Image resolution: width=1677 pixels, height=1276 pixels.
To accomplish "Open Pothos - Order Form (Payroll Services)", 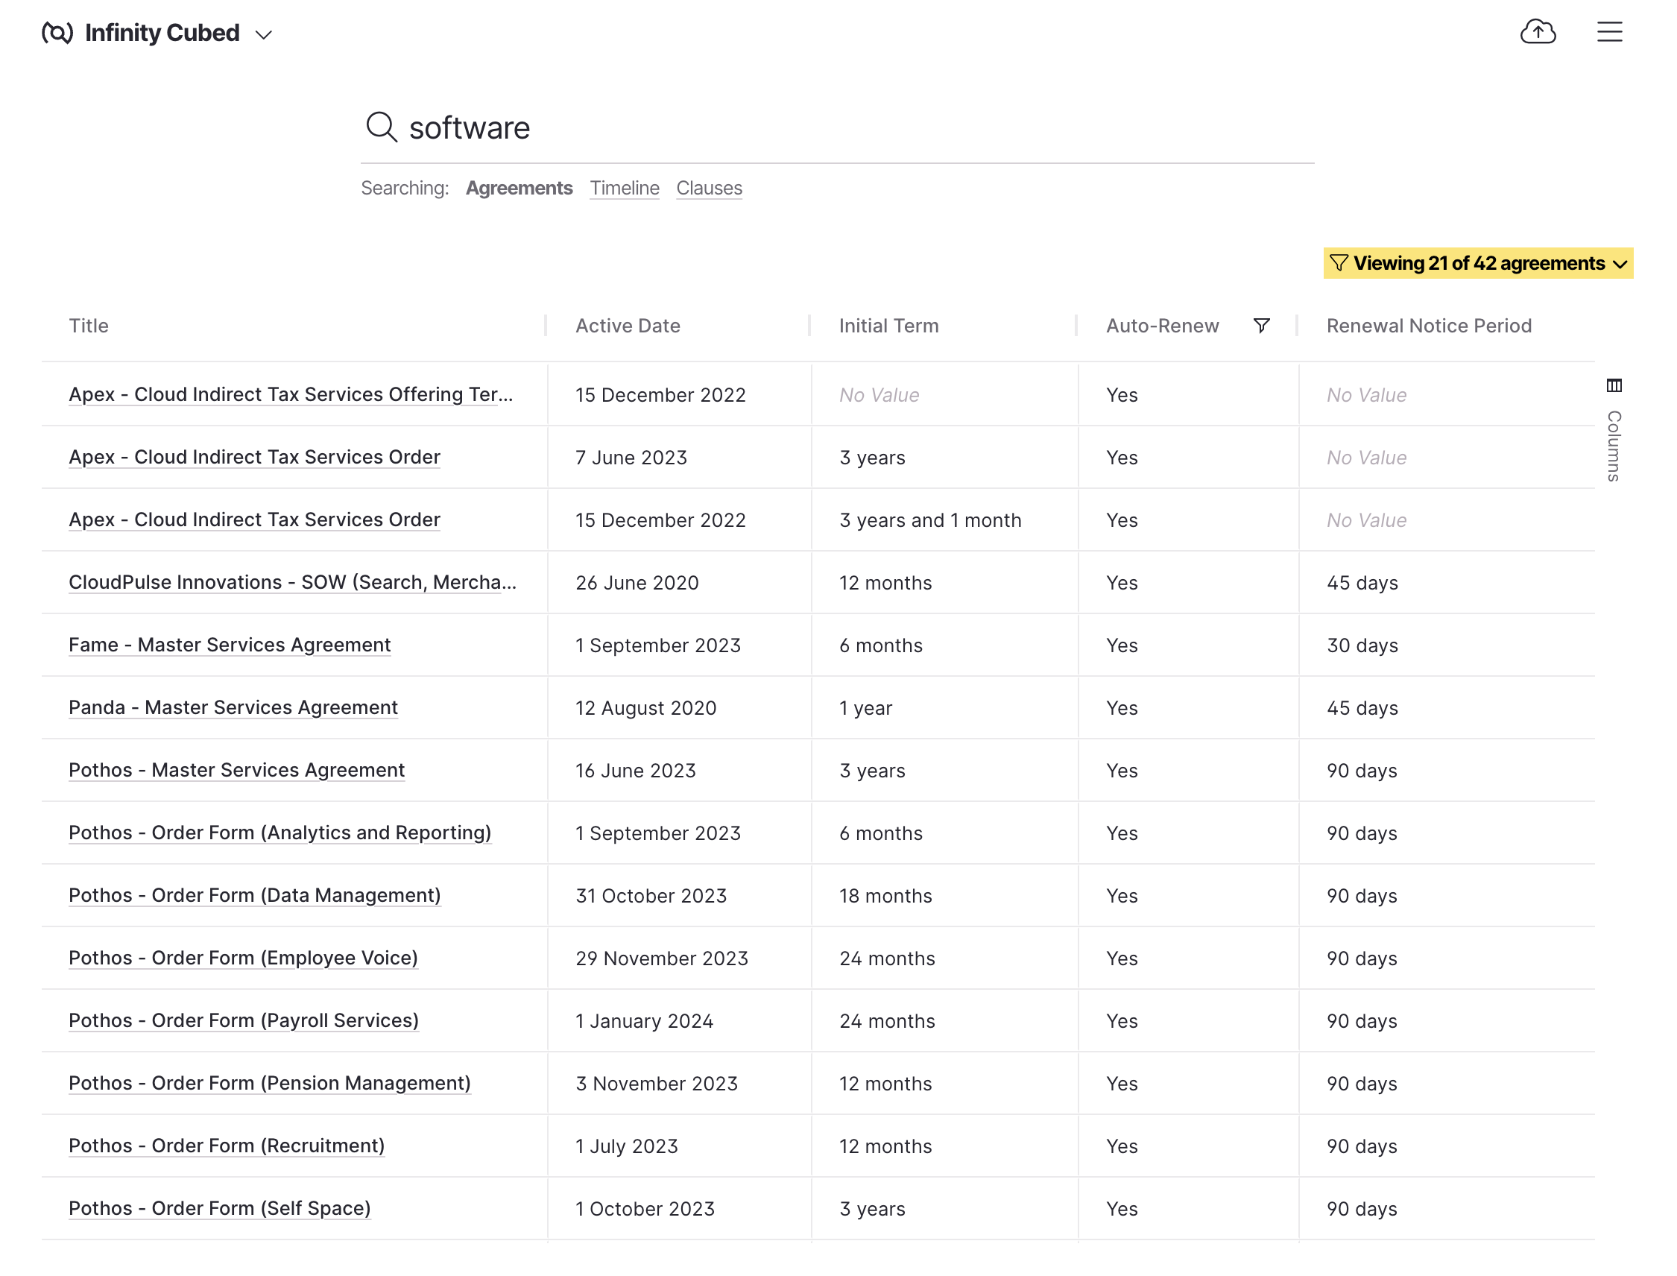I will point(243,1021).
